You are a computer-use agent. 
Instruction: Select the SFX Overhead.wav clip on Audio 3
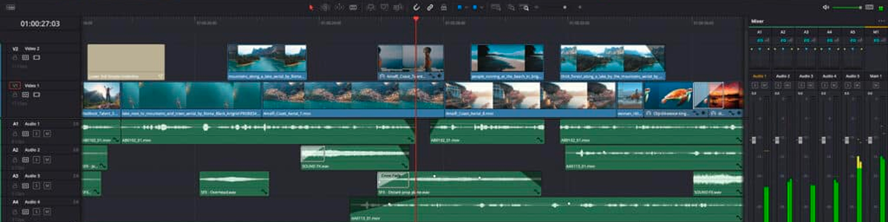point(234,183)
